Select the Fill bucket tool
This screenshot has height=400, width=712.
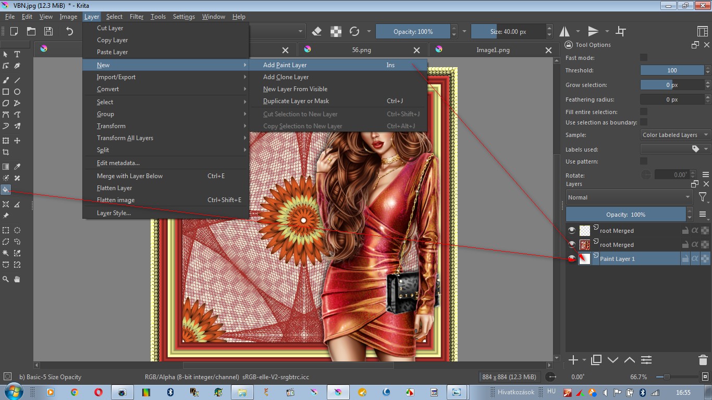[6, 190]
